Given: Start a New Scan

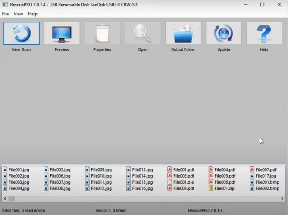Looking at the screenshot, I should pyautogui.click(x=22, y=33).
